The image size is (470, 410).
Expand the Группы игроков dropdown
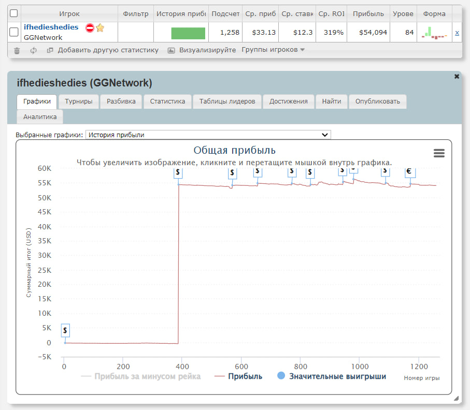[273, 50]
